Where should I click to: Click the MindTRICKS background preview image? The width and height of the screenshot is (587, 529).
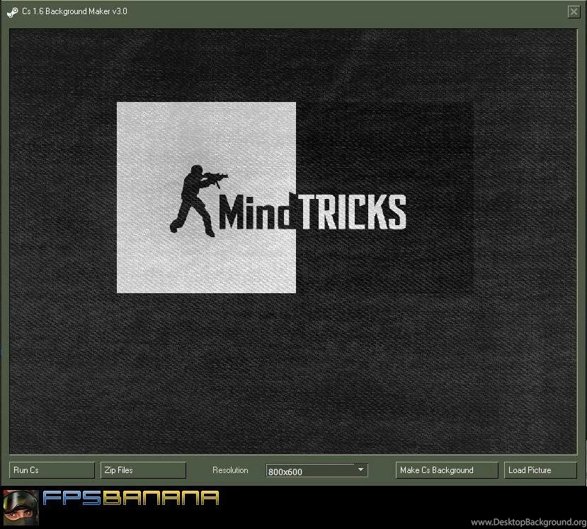coord(293,242)
